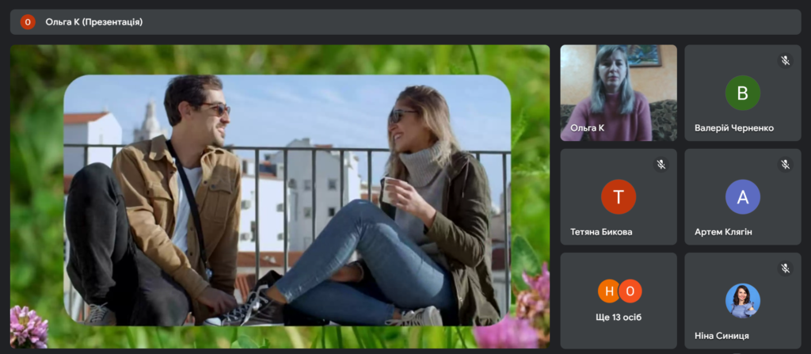Click the "Ольга К (Презентація)" header title
811x354 pixels.
(93, 22)
